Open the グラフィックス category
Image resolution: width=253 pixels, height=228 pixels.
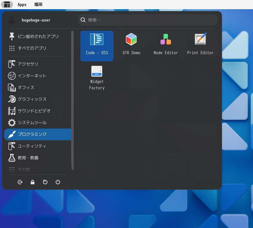(38, 99)
